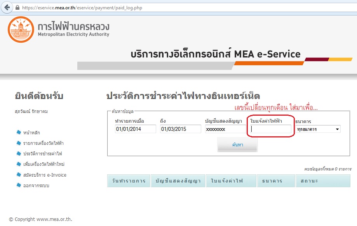Viewport: 357px width, 226px height.
Task: Open the หน้าหลัก home link
Action: click(31, 133)
